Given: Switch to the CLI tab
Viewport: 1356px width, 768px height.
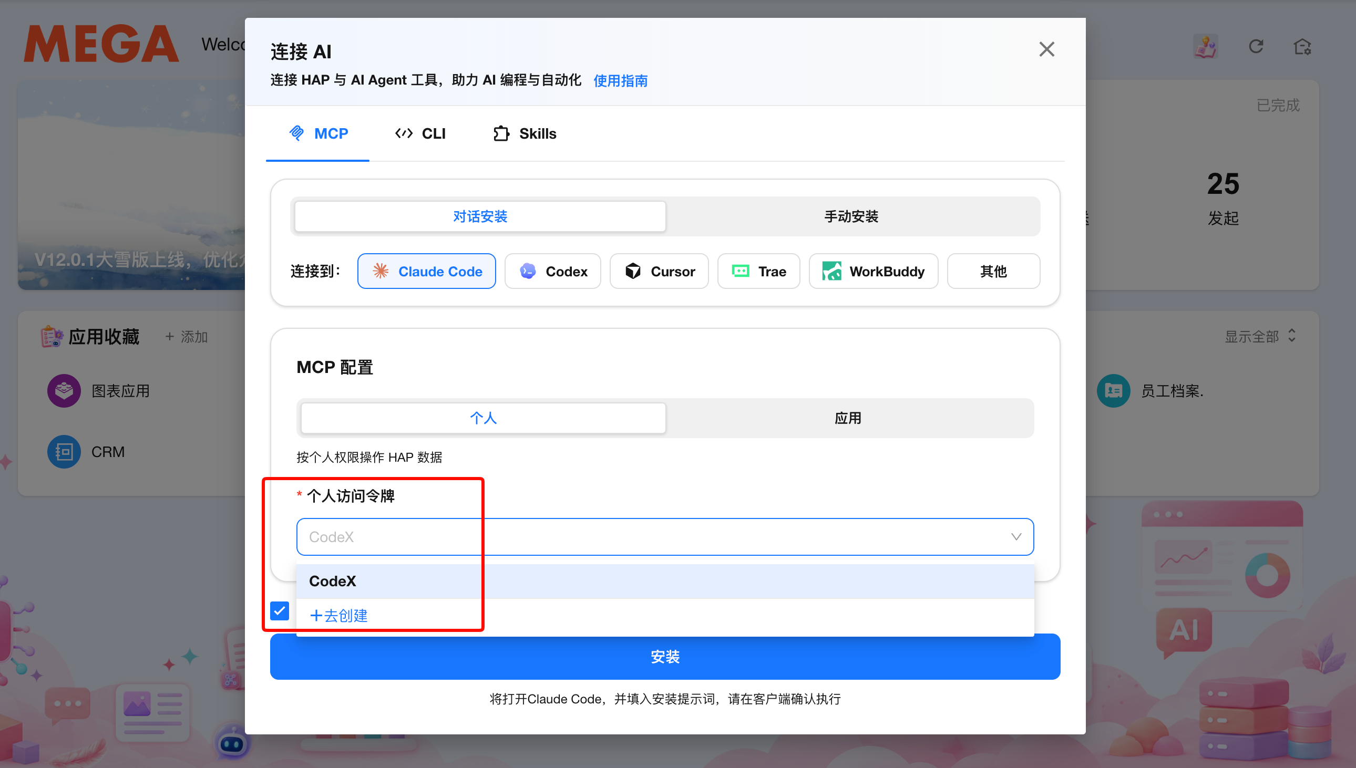Looking at the screenshot, I should 420,133.
